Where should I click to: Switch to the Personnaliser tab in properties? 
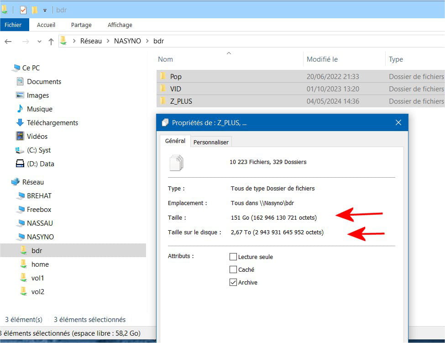[x=211, y=142]
